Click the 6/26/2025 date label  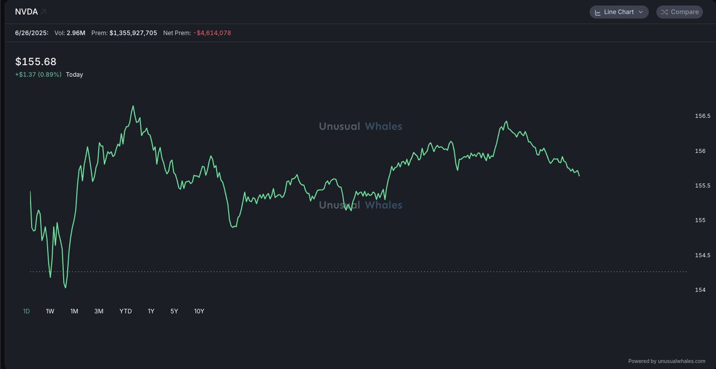pyautogui.click(x=32, y=33)
